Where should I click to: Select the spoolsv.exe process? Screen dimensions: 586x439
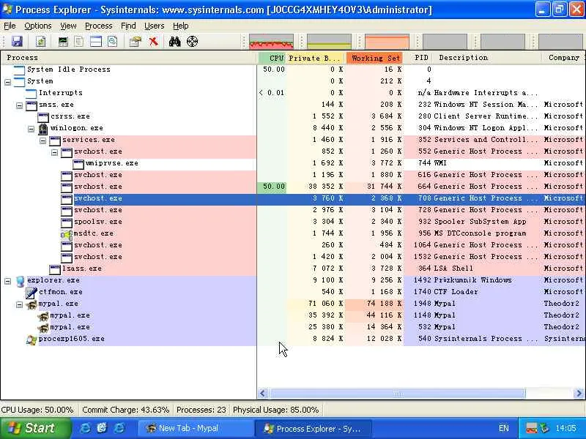point(293,222)
